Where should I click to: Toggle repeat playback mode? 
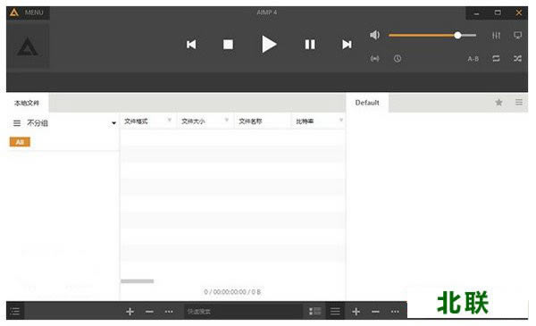[x=496, y=58]
